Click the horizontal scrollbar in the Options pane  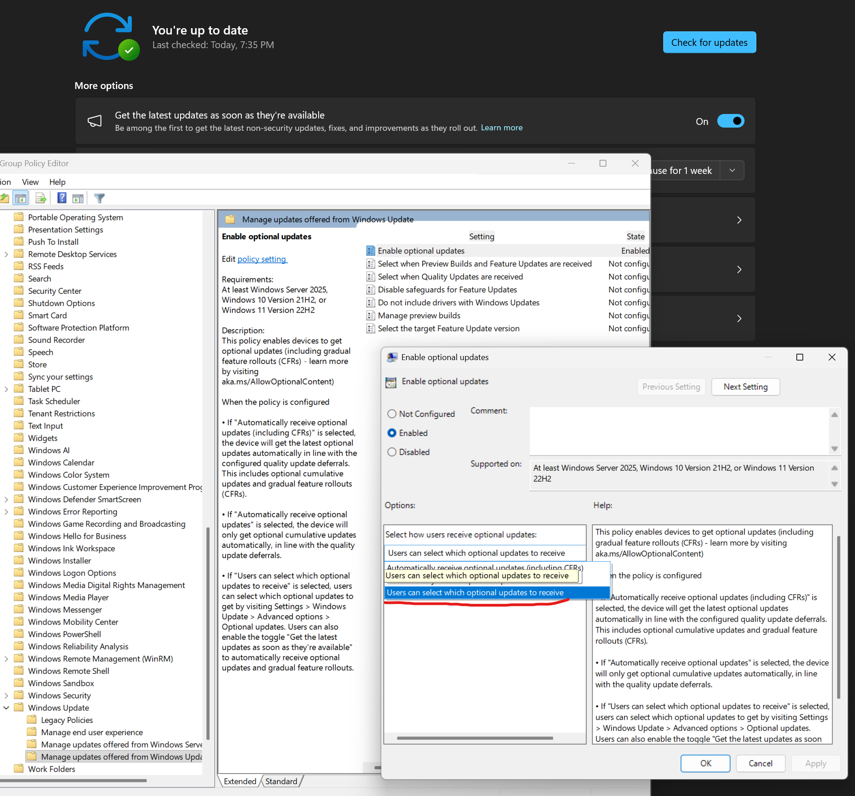click(x=475, y=738)
